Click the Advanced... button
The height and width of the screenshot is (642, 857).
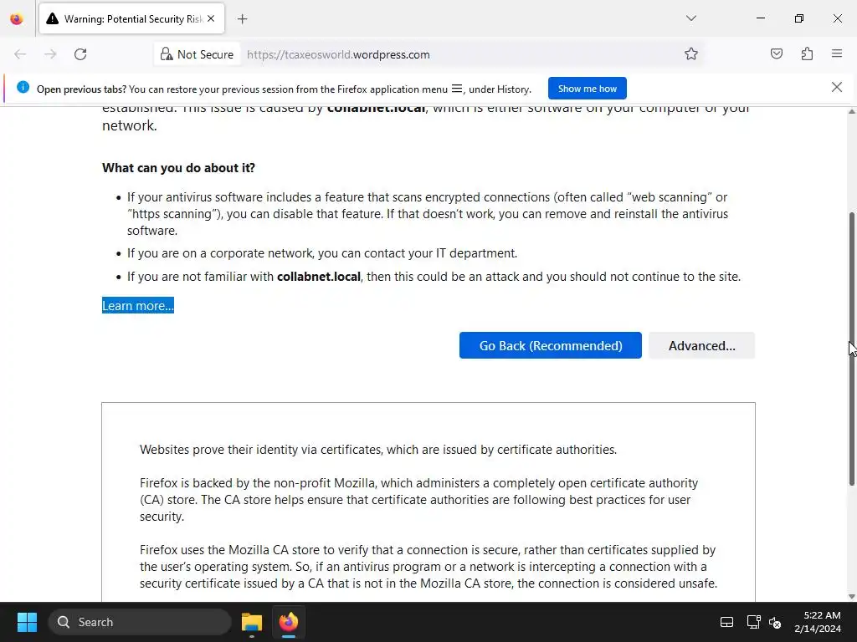(x=702, y=345)
